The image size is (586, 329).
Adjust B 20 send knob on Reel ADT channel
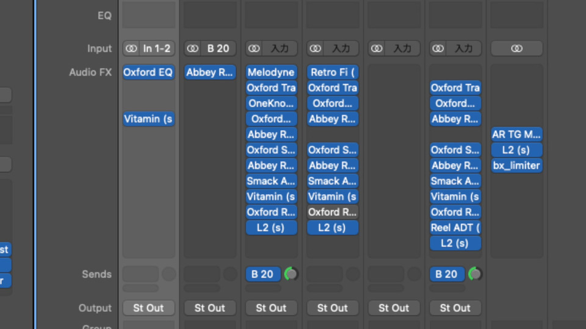[475, 274]
